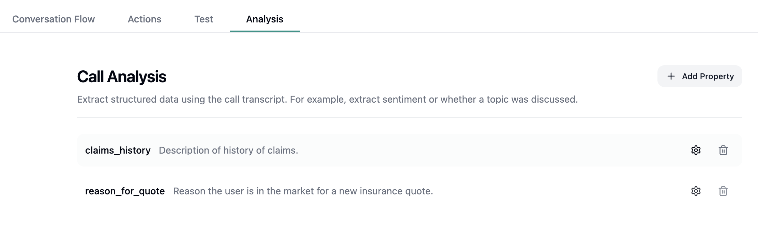The image size is (758, 227).
Task: Click the reason_for_quote property name
Action: pos(125,191)
